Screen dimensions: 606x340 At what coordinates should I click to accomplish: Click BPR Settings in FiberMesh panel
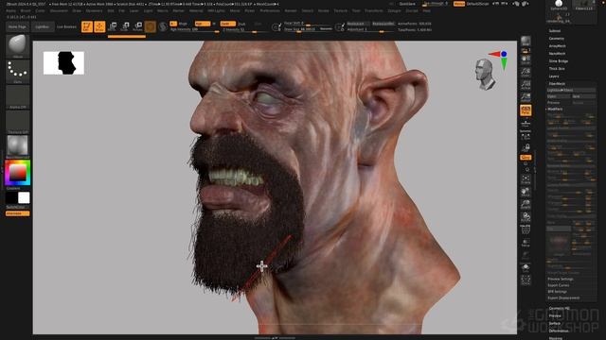(558, 292)
